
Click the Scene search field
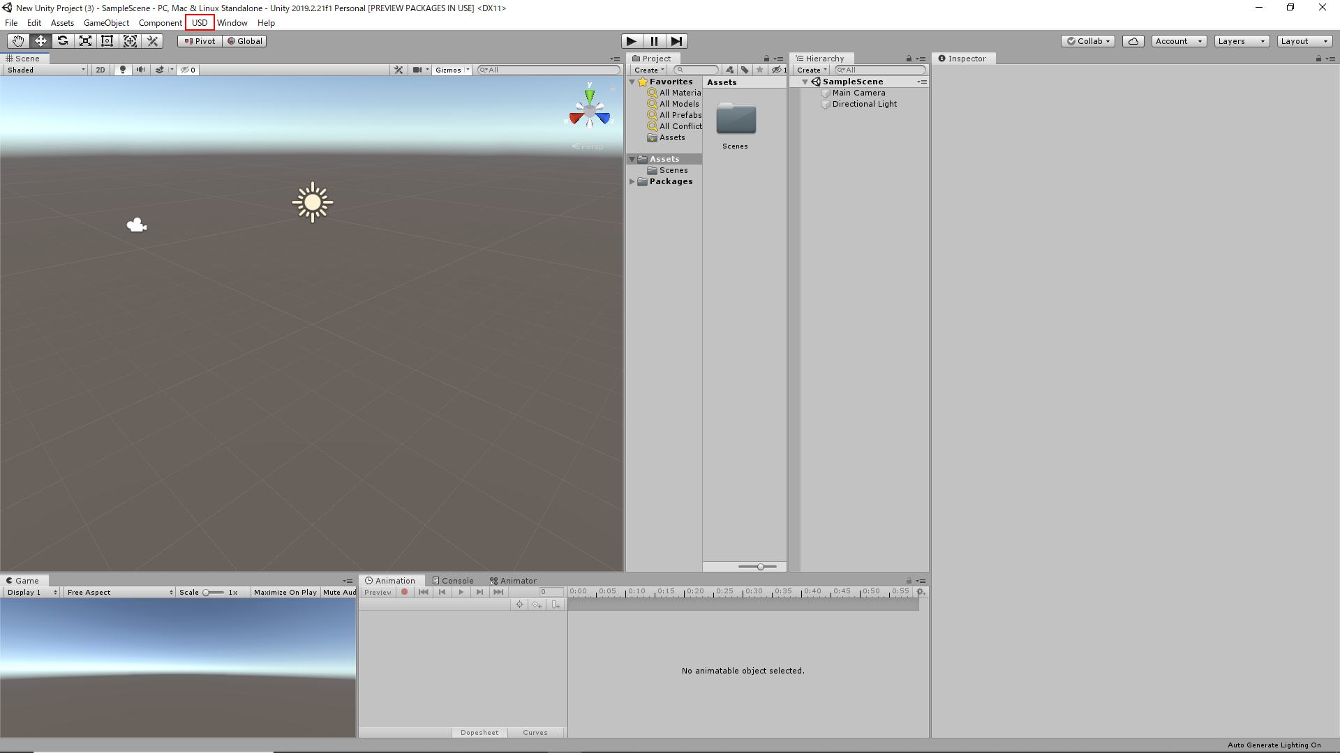tap(549, 70)
